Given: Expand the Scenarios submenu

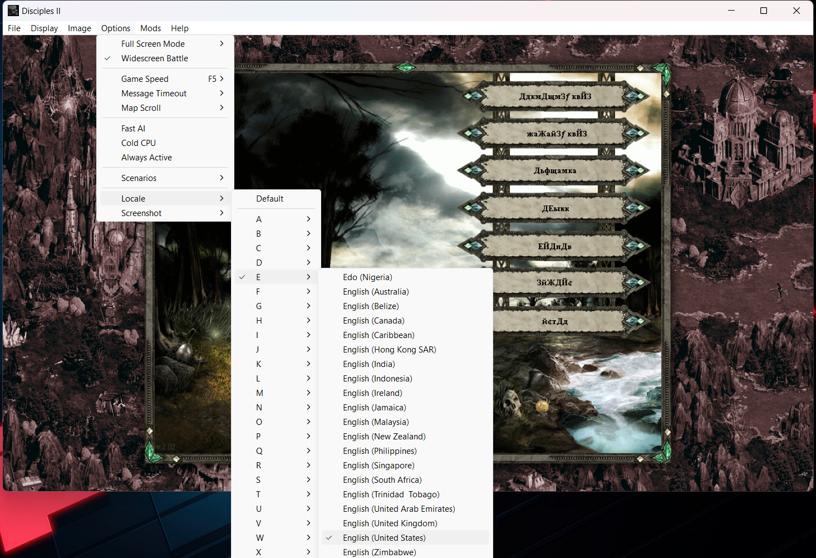Looking at the screenshot, I should tap(164, 178).
